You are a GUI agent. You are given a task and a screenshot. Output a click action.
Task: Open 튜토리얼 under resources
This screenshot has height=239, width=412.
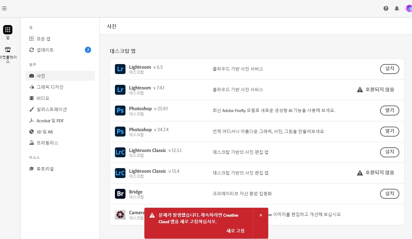60,169
